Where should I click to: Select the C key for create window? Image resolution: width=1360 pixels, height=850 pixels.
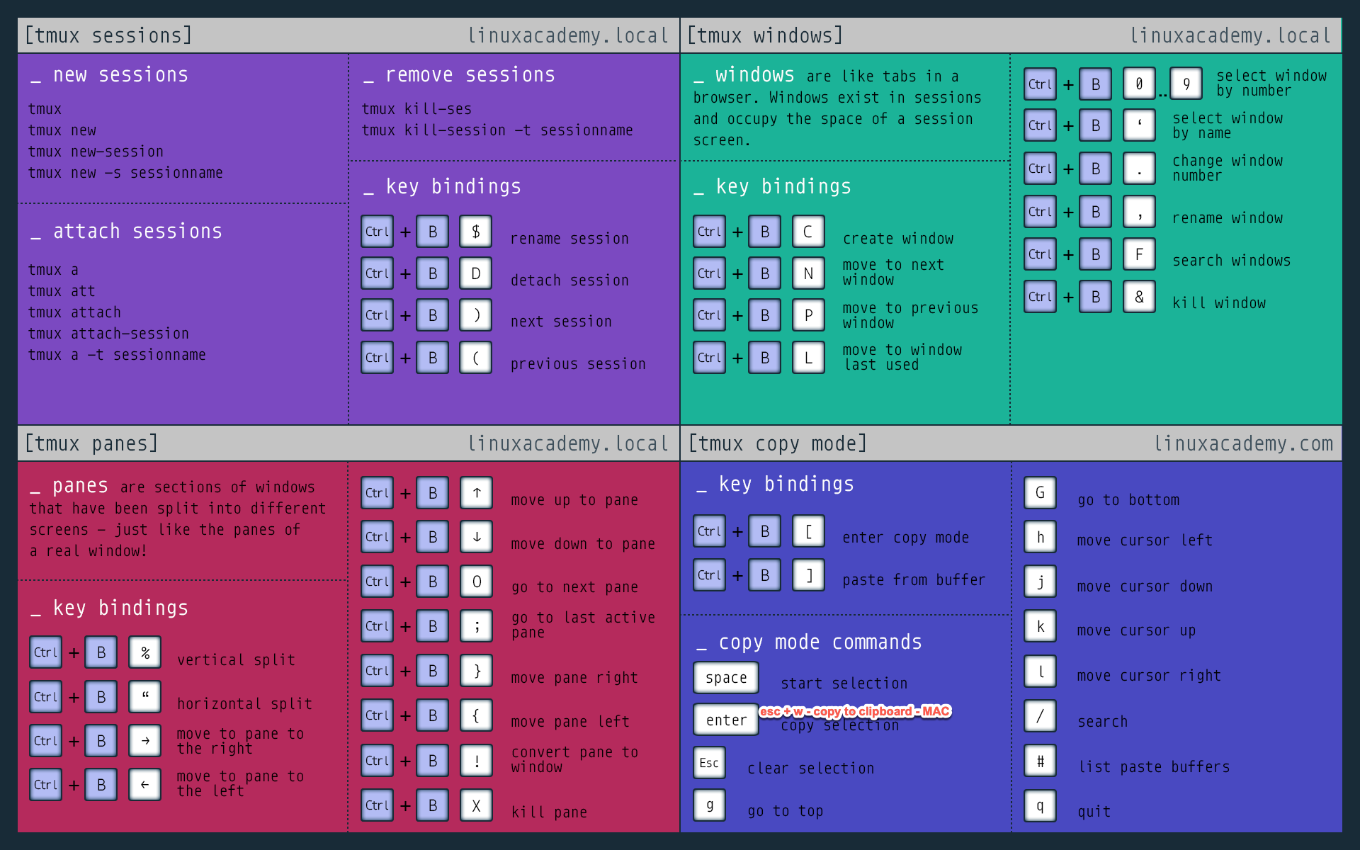click(x=808, y=232)
